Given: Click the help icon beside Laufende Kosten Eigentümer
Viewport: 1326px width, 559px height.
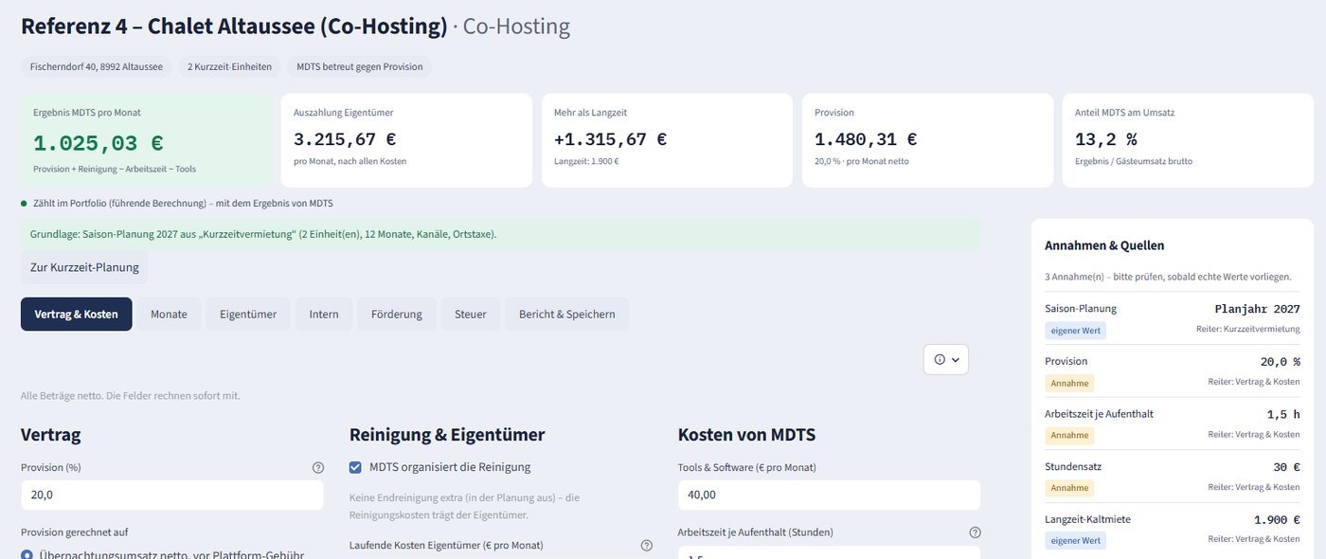Looking at the screenshot, I should point(647,546).
